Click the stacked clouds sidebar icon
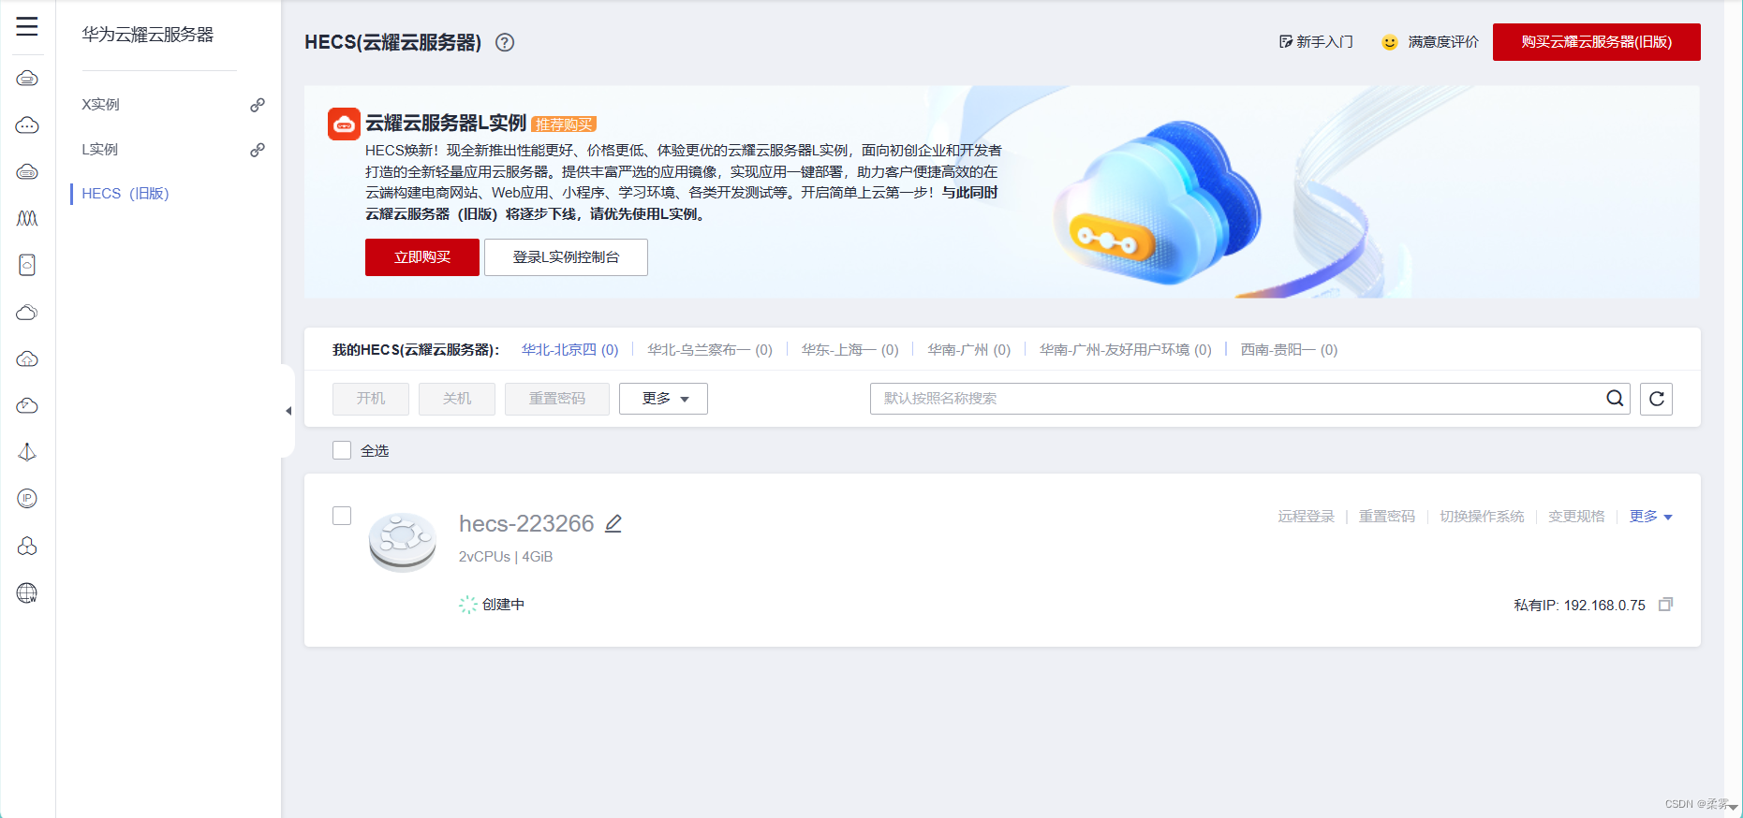The height and width of the screenshot is (818, 1743). coord(27,312)
